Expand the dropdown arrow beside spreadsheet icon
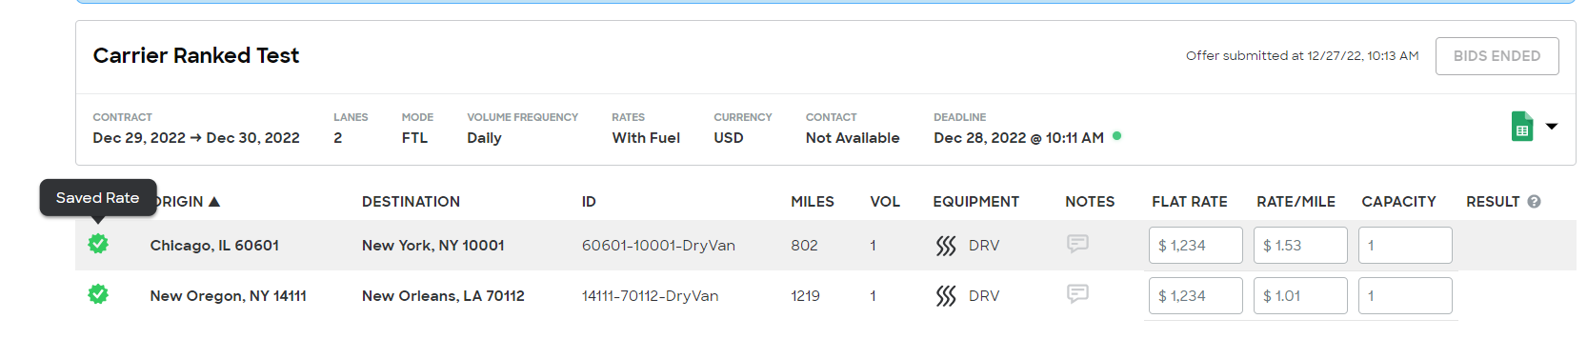This screenshot has height=359, width=1587. coord(1552,126)
